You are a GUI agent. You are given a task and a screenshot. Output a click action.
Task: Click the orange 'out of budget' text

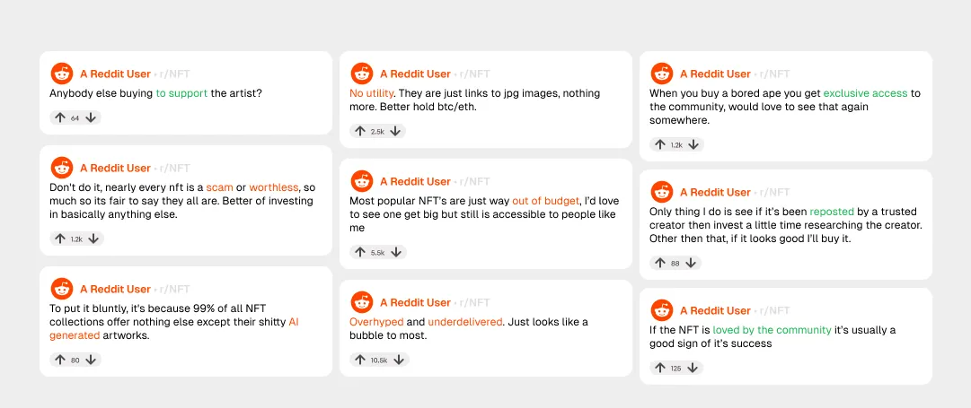click(545, 202)
